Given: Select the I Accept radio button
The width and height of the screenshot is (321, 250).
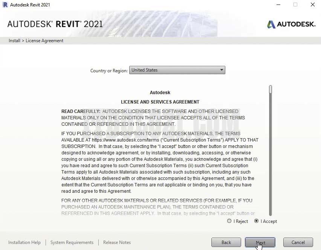Looking at the screenshot, I should point(257,221).
